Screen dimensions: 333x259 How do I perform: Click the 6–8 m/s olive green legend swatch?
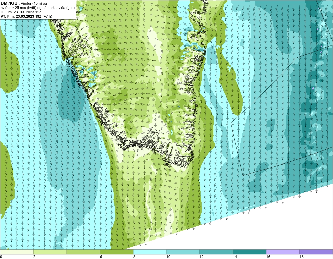[x=117, y=252]
